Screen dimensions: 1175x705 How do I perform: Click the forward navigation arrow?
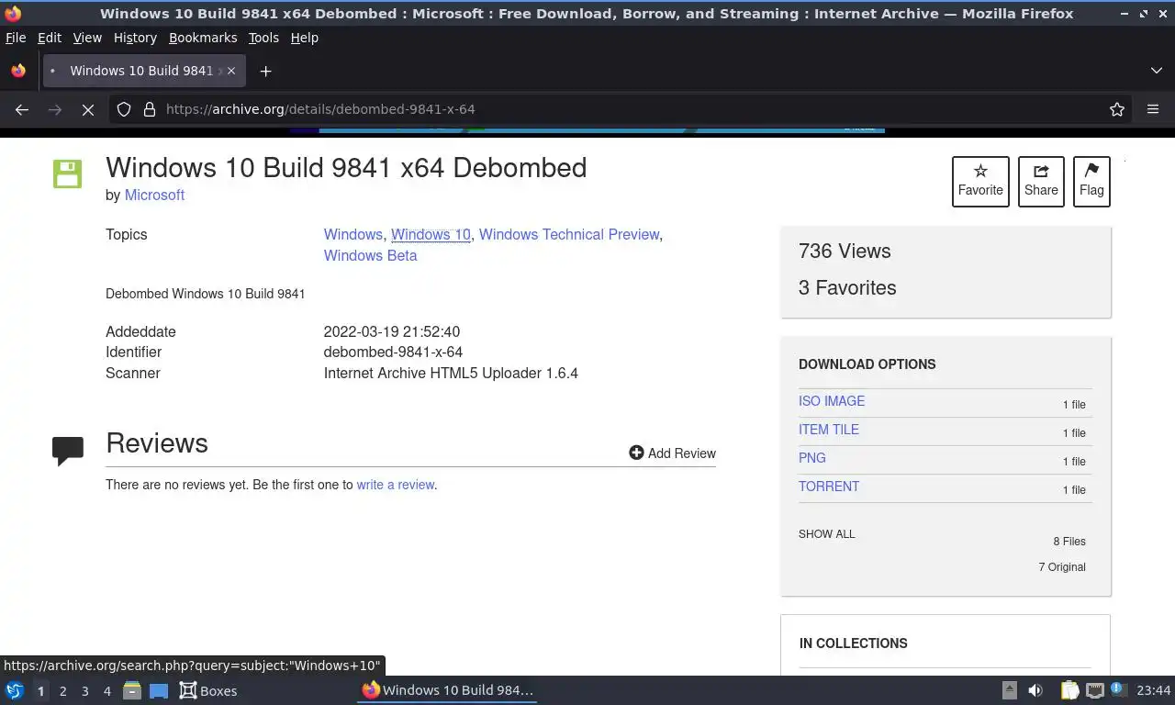pyautogui.click(x=55, y=109)
